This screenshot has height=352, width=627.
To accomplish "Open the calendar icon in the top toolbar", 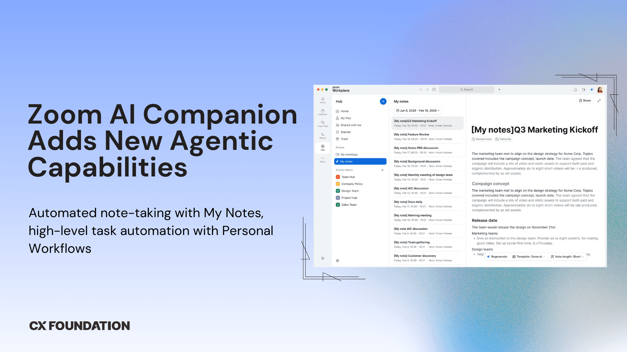I will tap(583, 89).
